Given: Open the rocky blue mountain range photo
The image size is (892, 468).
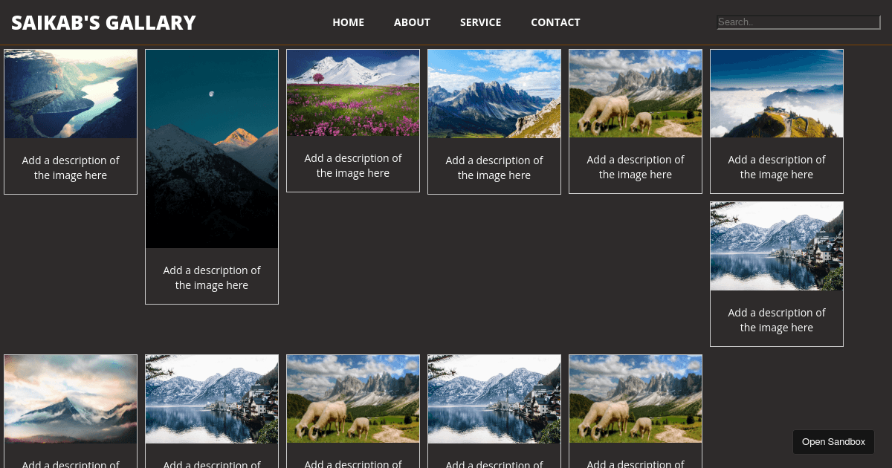Looking at the screenshot, I should point(494,94).
